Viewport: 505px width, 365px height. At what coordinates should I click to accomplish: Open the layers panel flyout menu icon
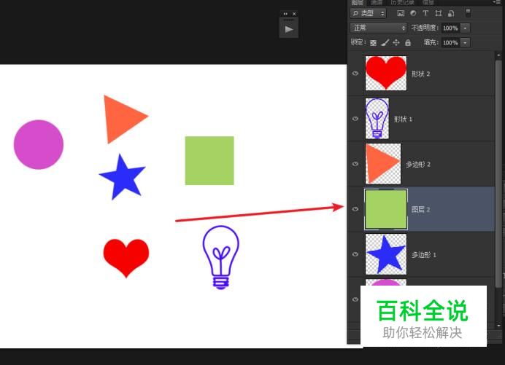coord(497,2)
